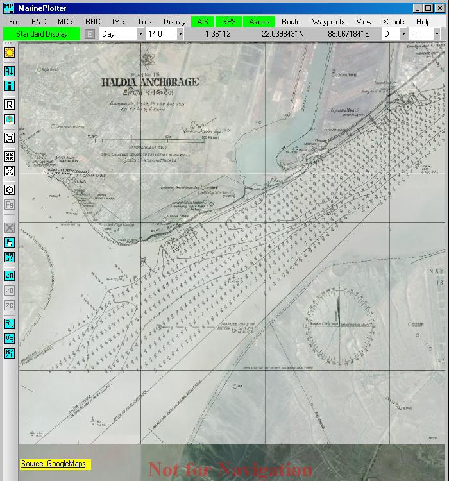Click the Standard Display button
Screen dimensions: 449x481
42,34
